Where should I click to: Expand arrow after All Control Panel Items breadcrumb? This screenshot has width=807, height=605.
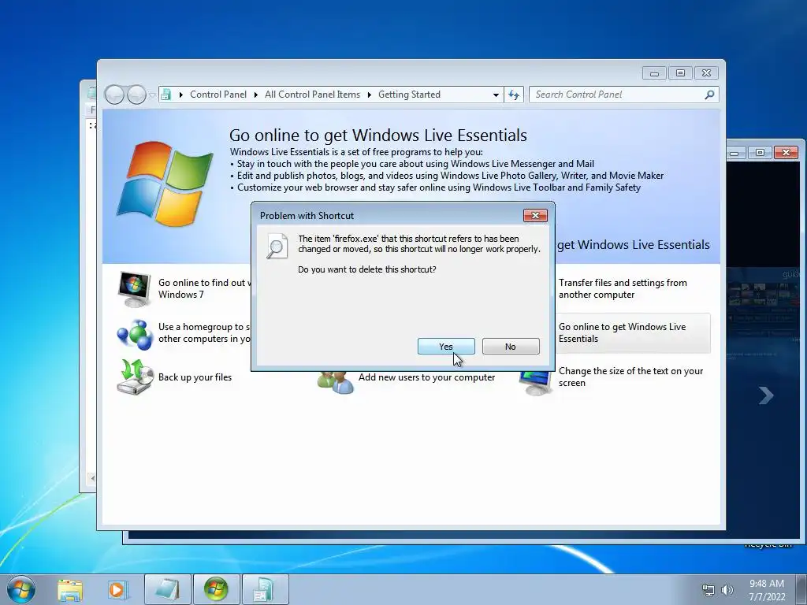pyautogui.click(x=369, y=95)
